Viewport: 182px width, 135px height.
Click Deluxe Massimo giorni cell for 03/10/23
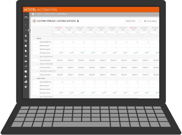click(80, 49)
